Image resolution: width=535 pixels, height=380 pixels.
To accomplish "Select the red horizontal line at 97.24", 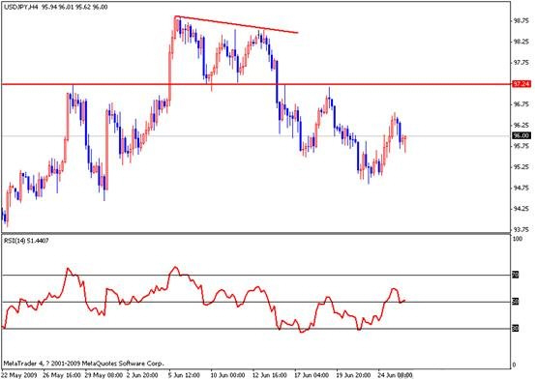I will [256, 84].
